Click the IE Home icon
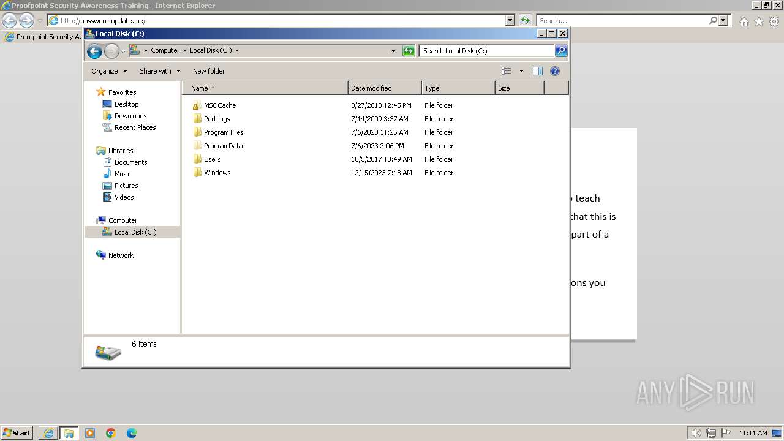This screenshot has width=784, height=441. point(744,21)
